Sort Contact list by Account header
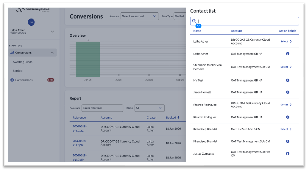308x171 pixels. (236, 31)
